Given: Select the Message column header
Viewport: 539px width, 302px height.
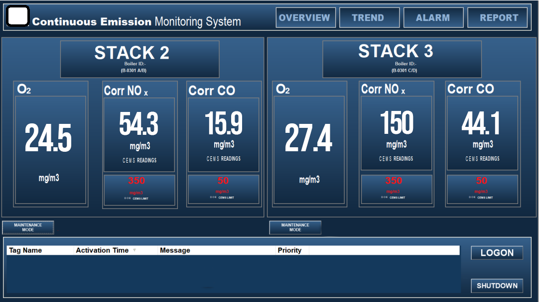Looking at the screenshot, I should 175,250.
